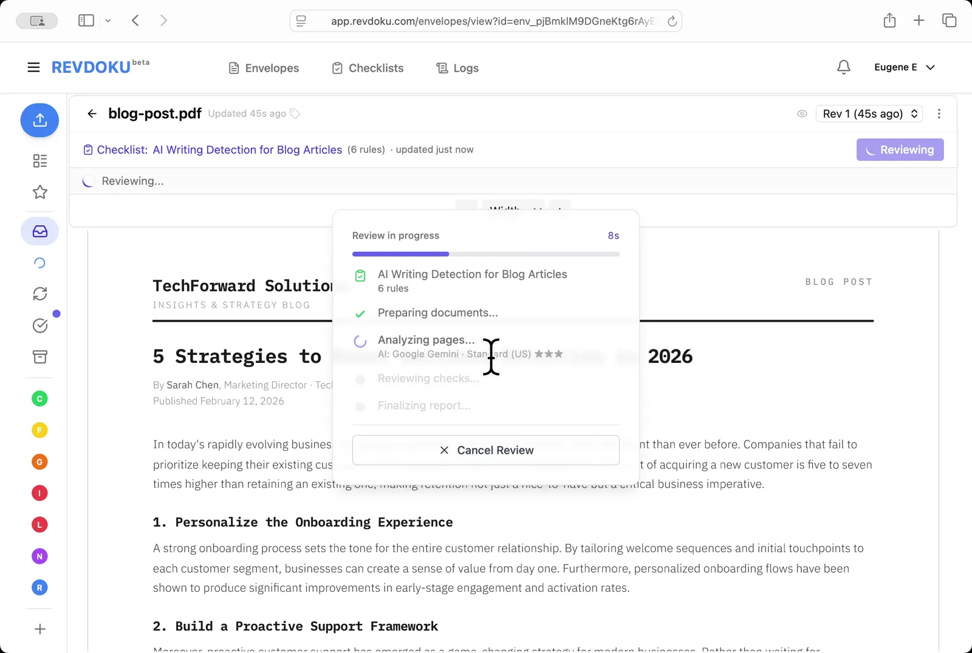Click the sync/refresh icon in sidebar

(x=39, y=294)
